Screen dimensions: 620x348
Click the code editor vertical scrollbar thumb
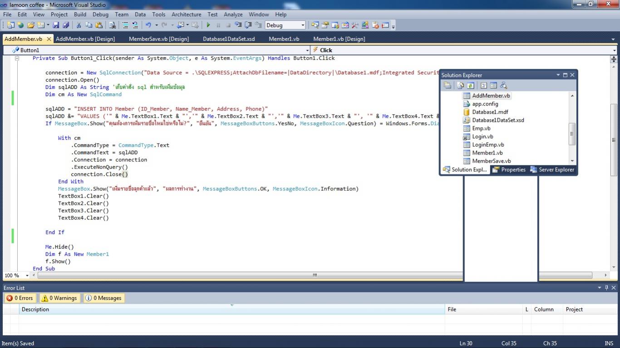[x=614, y=140]
